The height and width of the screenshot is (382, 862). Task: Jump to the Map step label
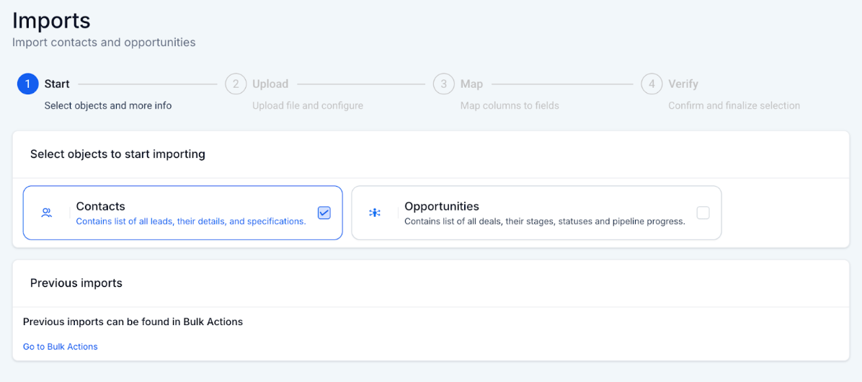471,84
